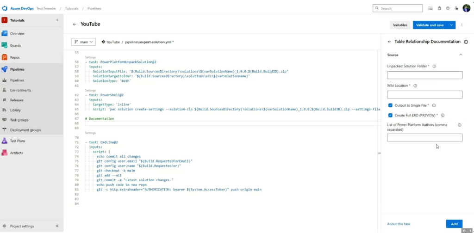Open the marketplace bag icon
The width and height of the screenshot is (474, 233).
click(x=439, y=8)
